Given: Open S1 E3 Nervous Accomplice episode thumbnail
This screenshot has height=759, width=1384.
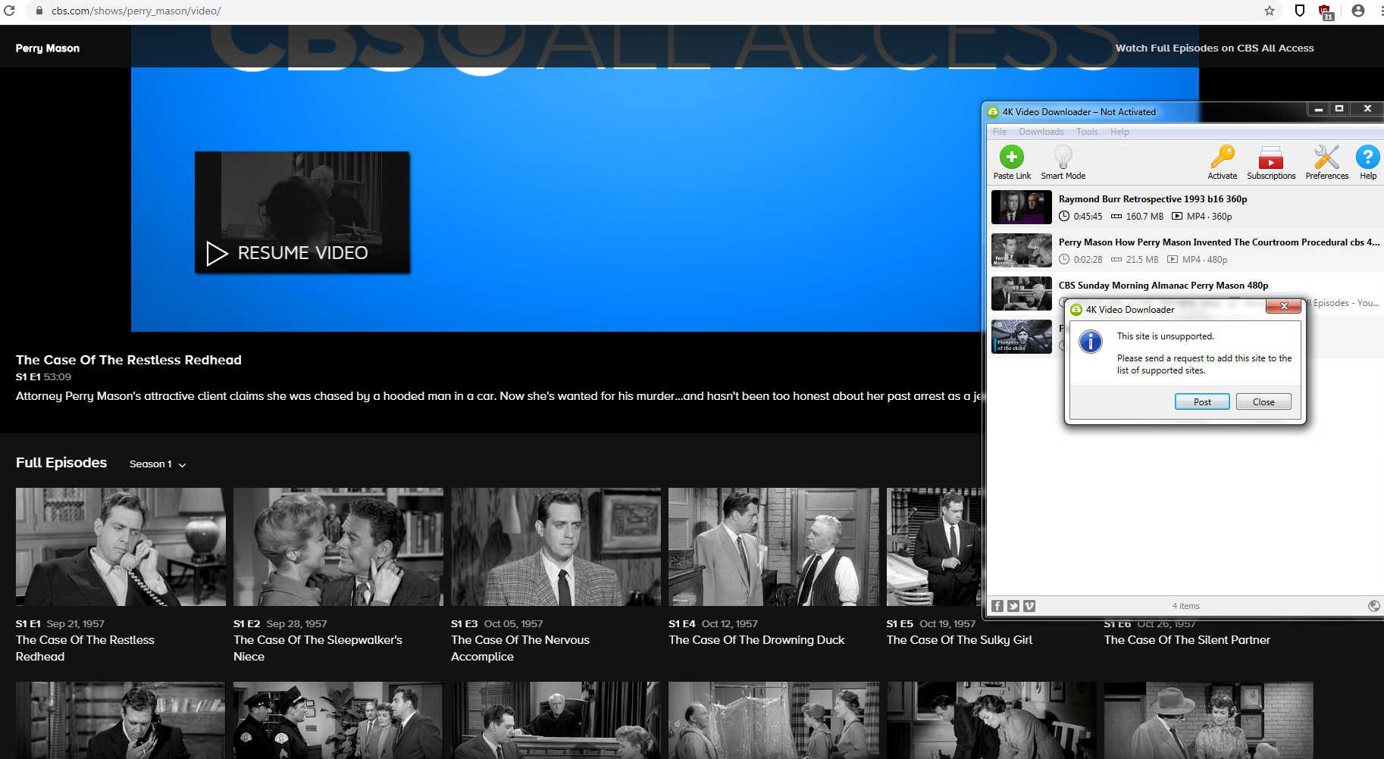Looking at the screenshot, I should [556, 547].
